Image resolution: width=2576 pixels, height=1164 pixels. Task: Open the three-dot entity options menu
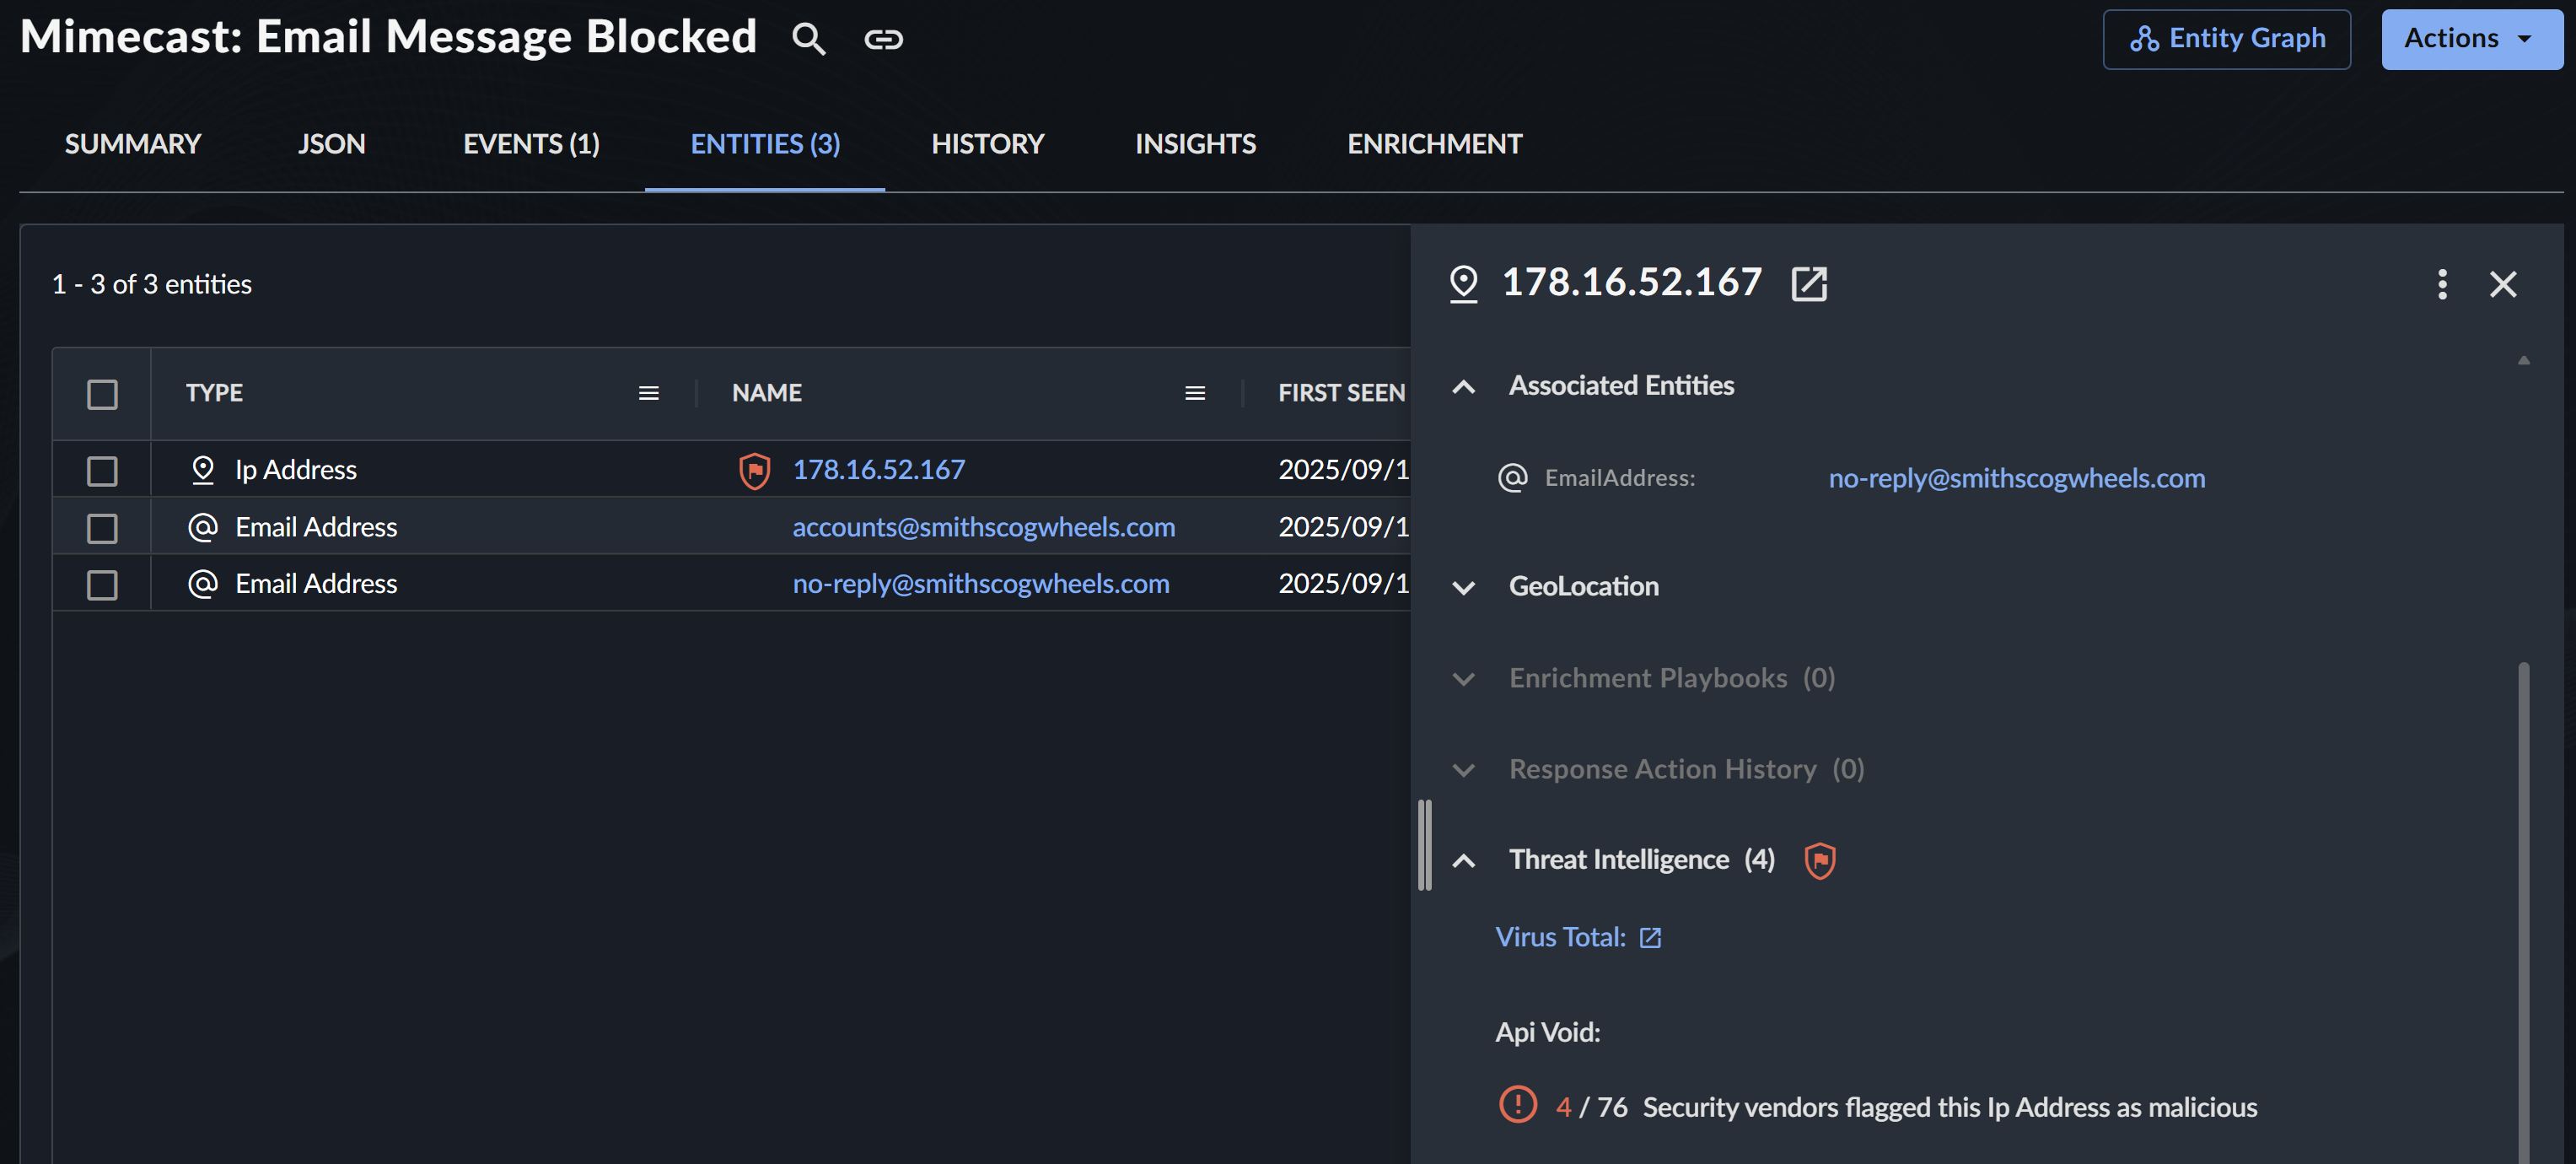pyautogui.click(x=2441, y=284)
